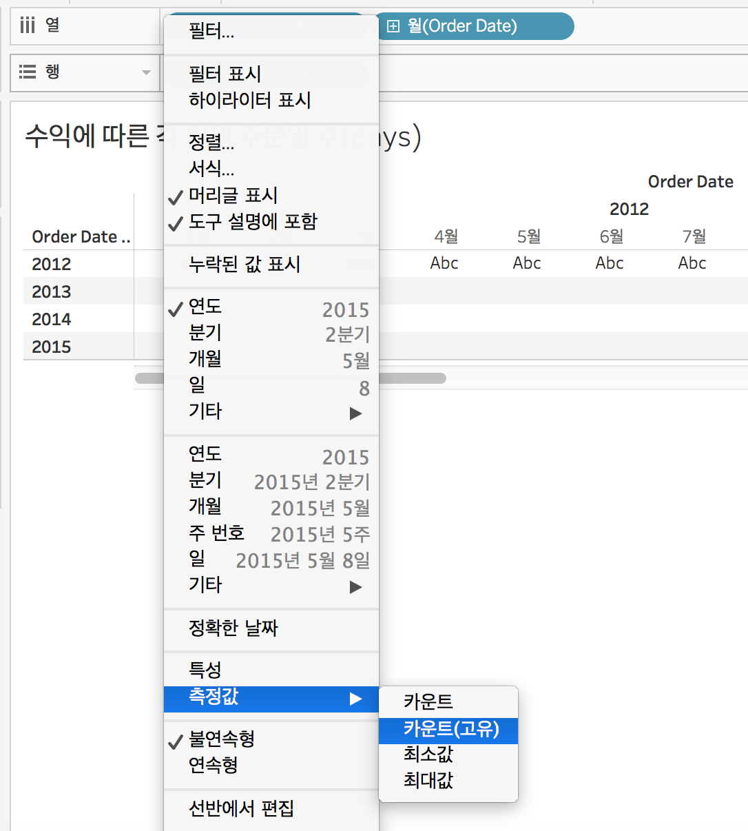Select 정확한 날짜 menu entry

coord(271,628)
